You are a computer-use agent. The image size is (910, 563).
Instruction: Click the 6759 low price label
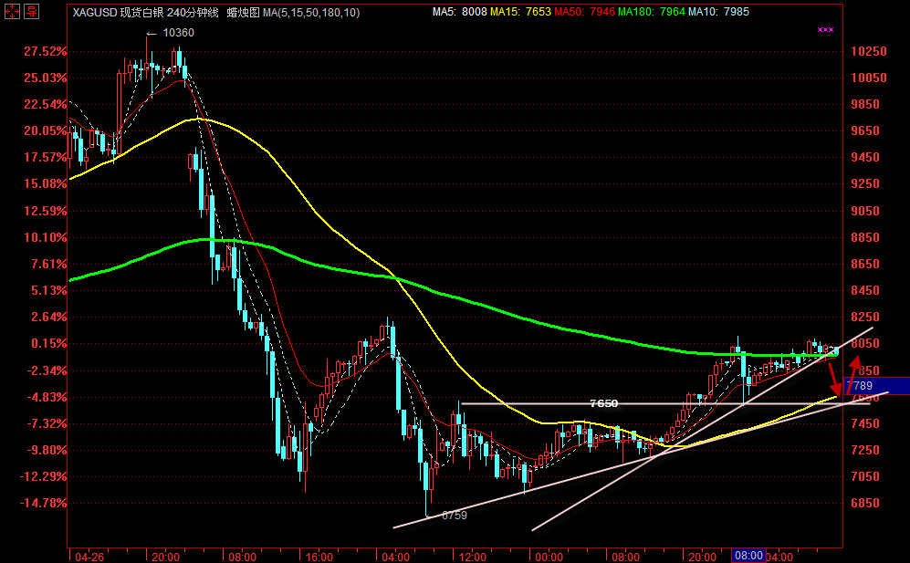(x=454, y=516)
